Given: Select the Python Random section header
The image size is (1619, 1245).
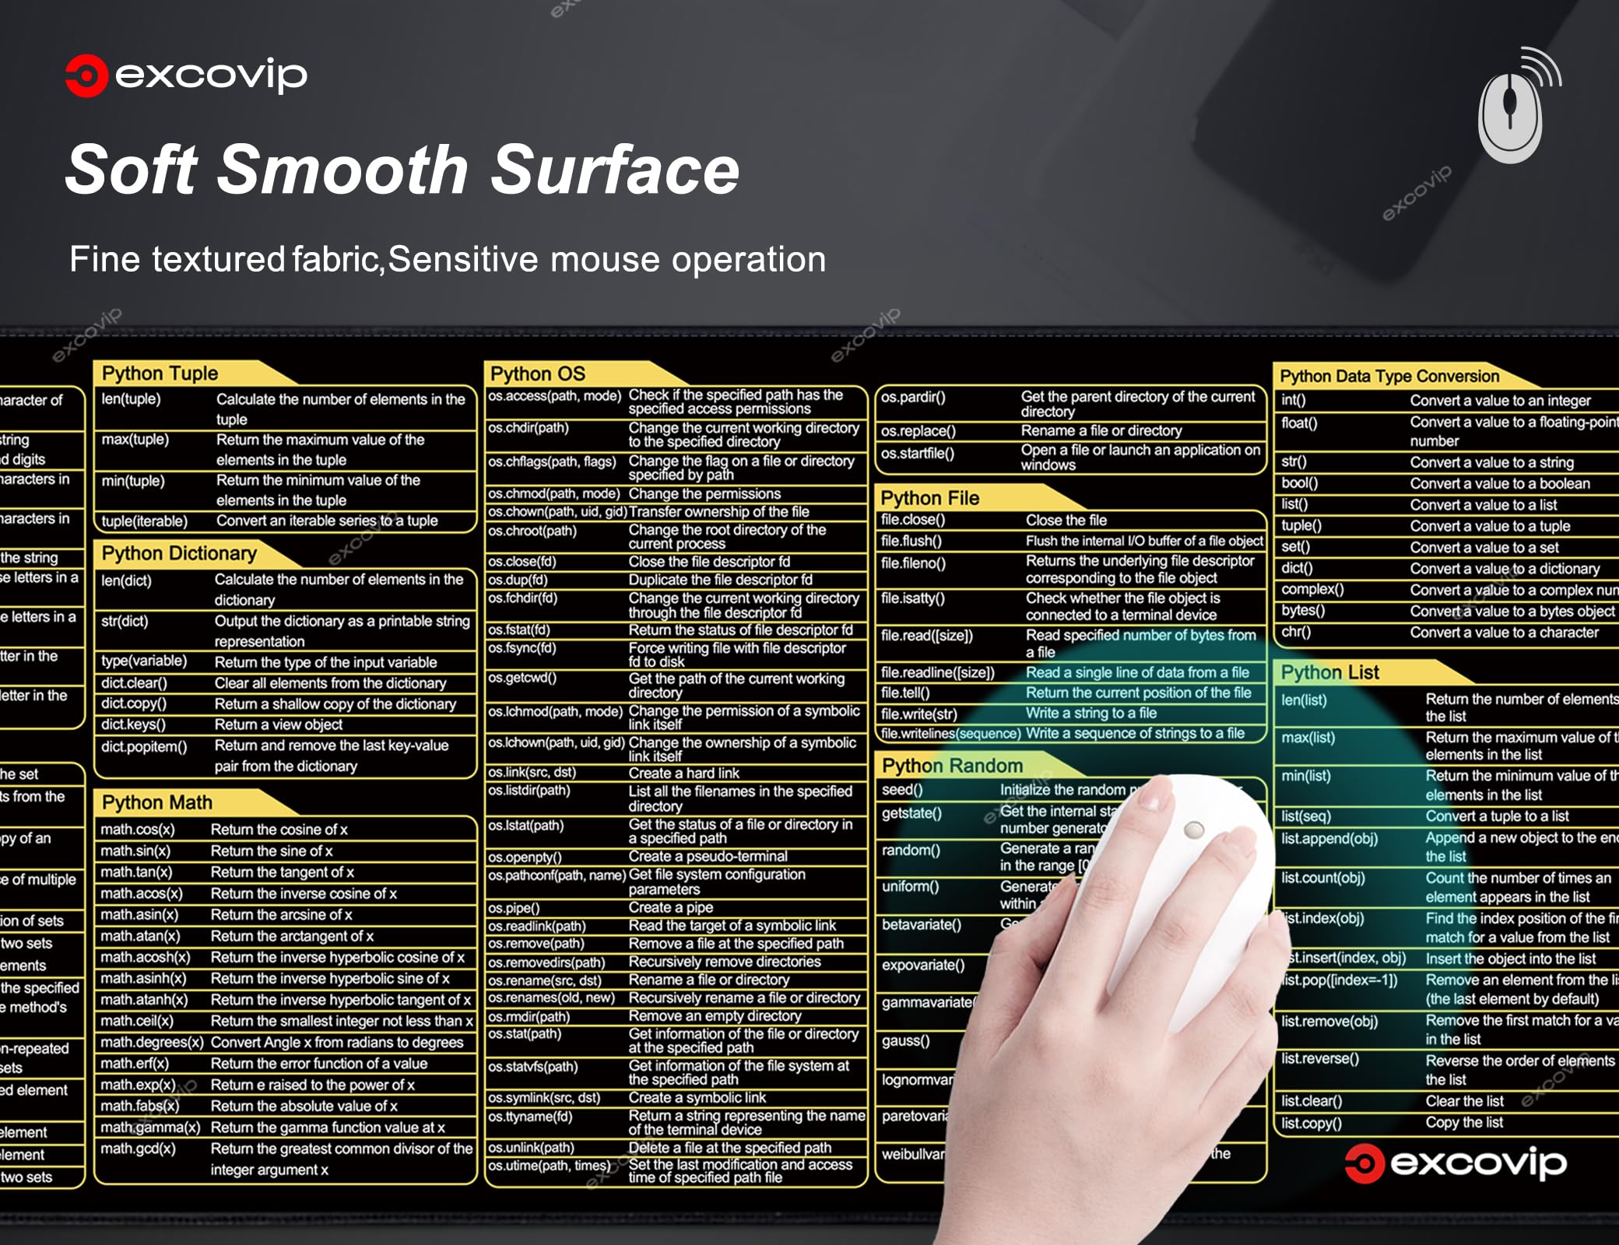Looking at the screenshot, I should pos(952,766).
